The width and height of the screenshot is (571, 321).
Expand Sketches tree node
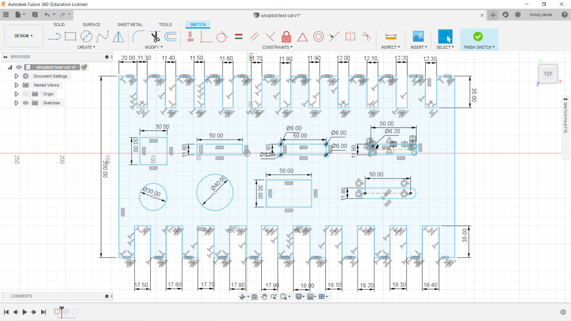16,103
